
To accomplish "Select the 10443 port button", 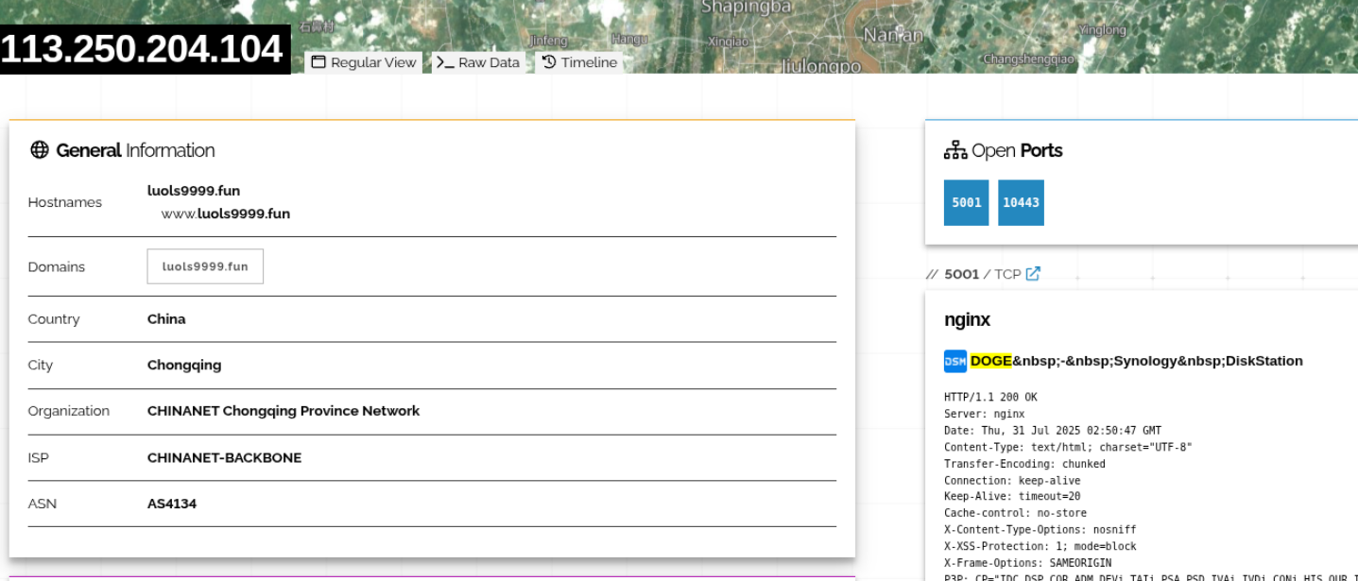I will 1021,203.
